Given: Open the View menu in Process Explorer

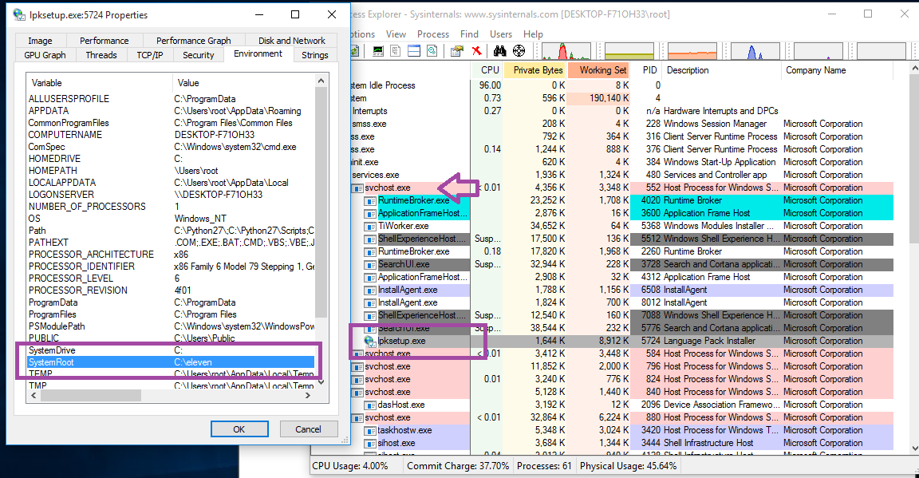Looking at the screenshot, I should tap(396, 34).
